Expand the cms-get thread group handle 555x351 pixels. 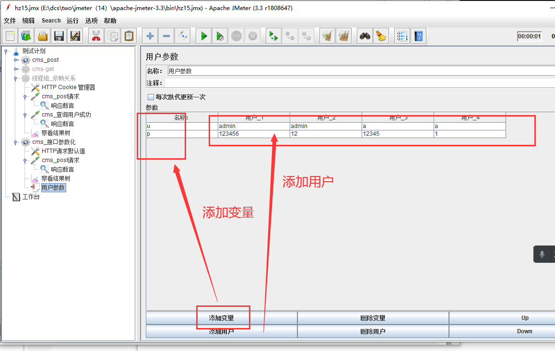(15, 69)
